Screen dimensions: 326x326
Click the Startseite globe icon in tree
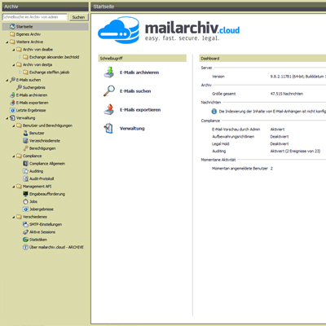click(12, 27)
